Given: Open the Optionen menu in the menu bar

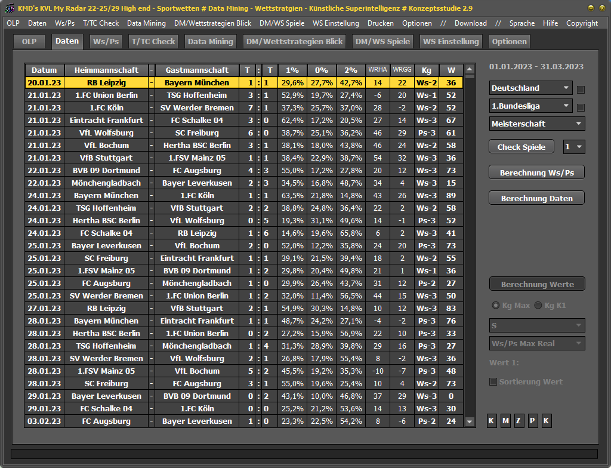Looking at the screenshot, I should click(x=417, y=23).
